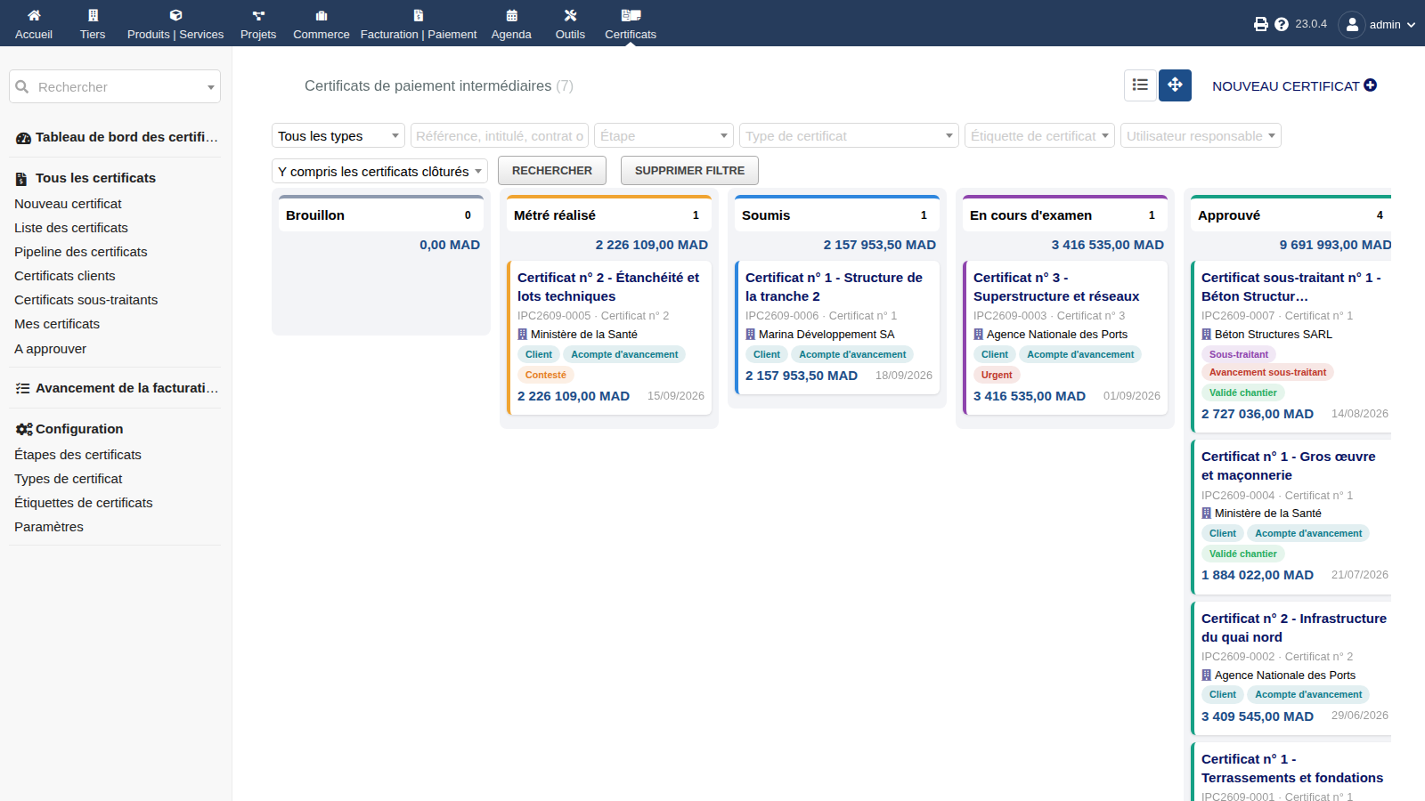Expand the Tous les types dropdown
This screenshot has height=801, width=1425.
(338, 135)
